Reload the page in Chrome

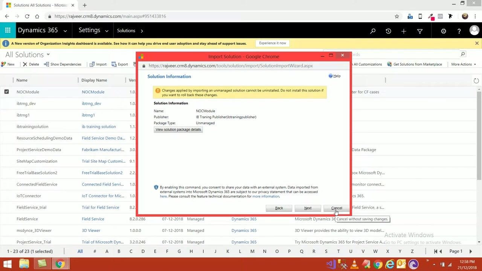coord(27,16)
